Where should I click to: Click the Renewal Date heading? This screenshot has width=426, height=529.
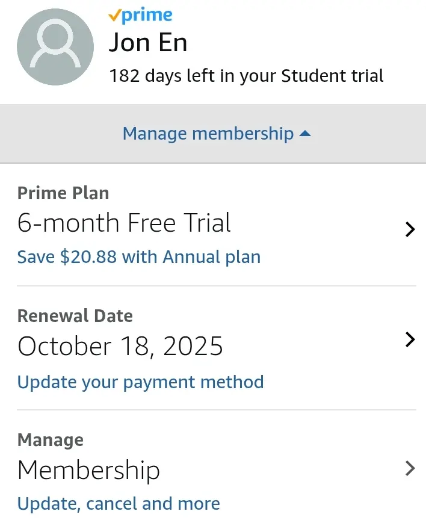tap(75, 316)
